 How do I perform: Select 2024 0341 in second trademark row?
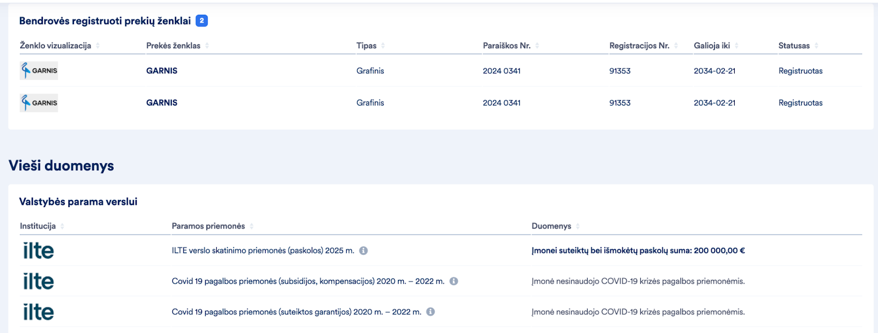coord(502,102)
